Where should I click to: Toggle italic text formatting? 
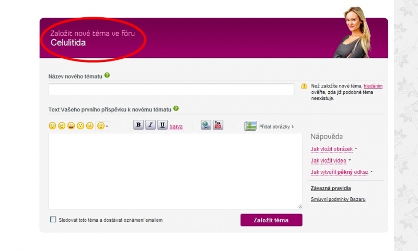(x=150, y=125)
